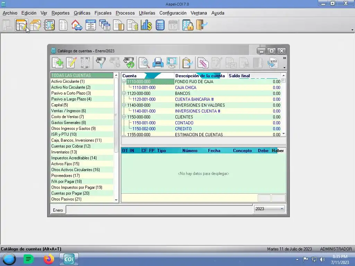This screenshot has height=266, width=355.
Task: Select Proveedores (17) category
Action: coord(82,176)
